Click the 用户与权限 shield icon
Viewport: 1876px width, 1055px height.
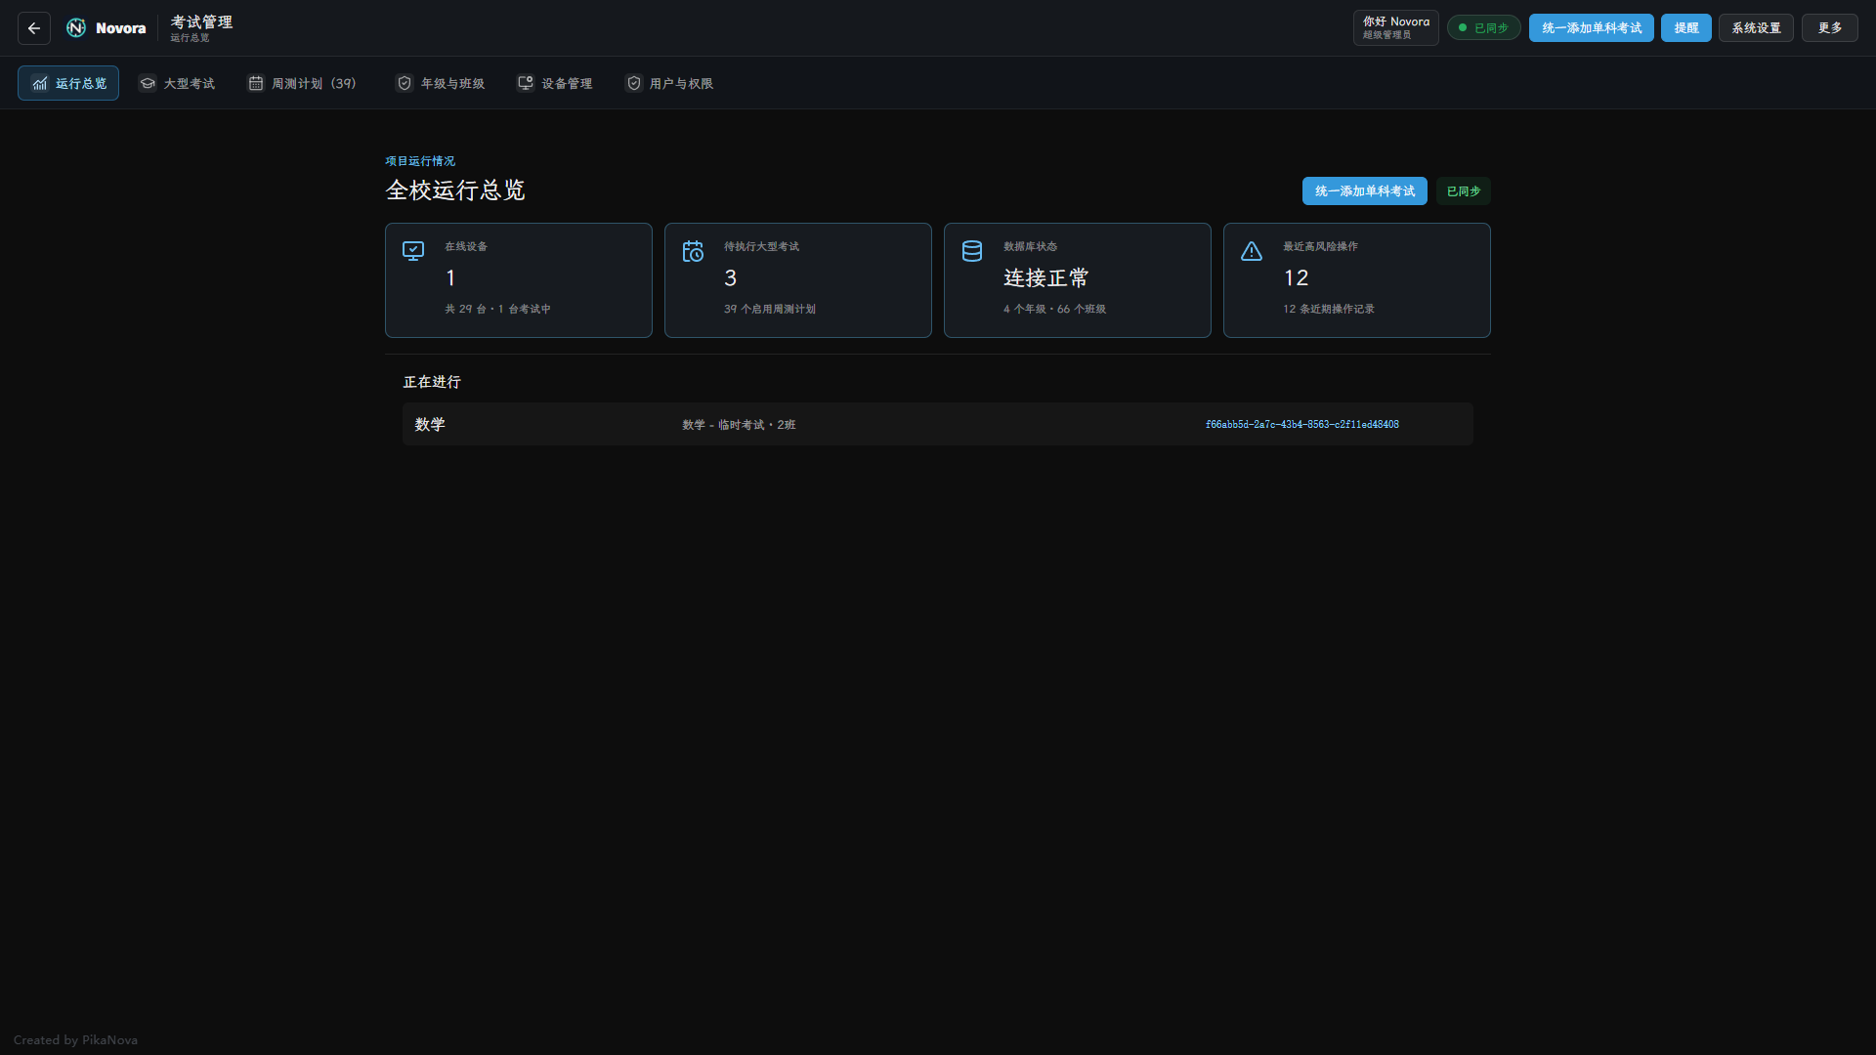coord(634,83)
